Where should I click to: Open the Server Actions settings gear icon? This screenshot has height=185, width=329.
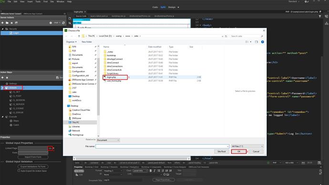[51, 23]
